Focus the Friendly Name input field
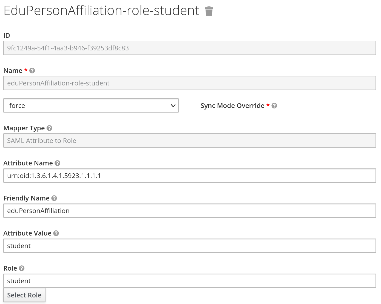The image size is (381, 304). (189, 211)
